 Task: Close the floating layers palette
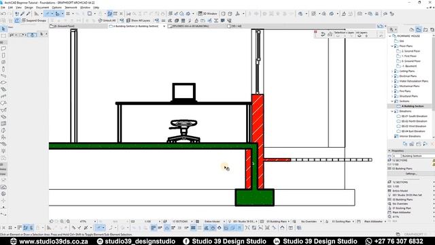pos(315,32)
